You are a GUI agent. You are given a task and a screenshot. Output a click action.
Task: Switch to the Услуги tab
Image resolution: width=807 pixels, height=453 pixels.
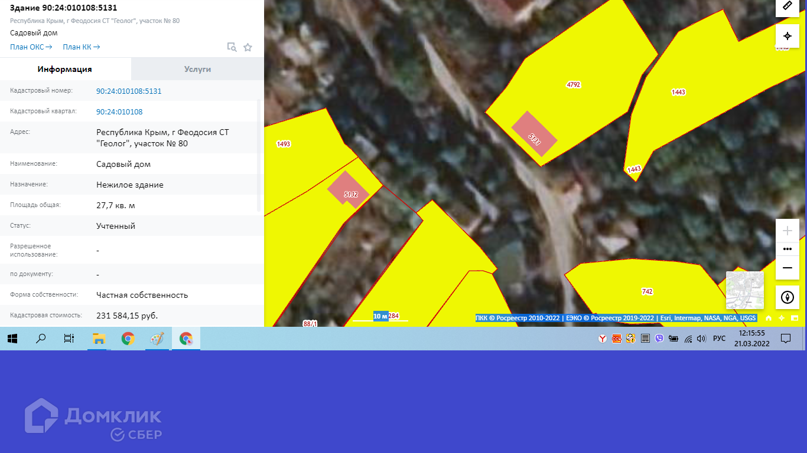pyautogui.click(x=197, y=69)
